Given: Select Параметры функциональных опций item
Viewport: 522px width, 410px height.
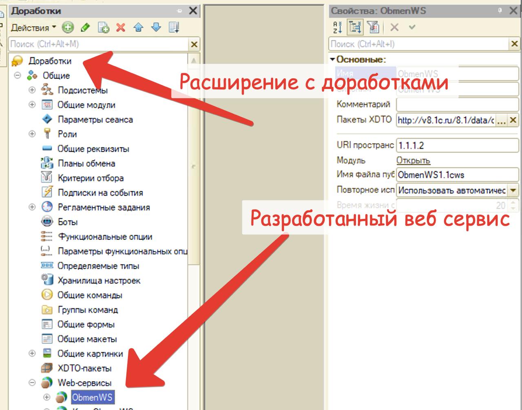Looking at the screenshot, I should 122,251.
